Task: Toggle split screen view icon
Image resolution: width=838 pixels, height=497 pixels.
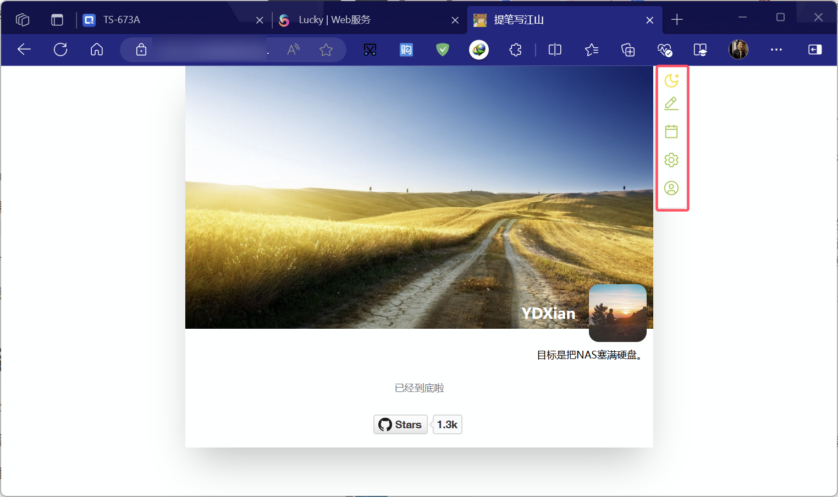Action: (x=555, y=50)
